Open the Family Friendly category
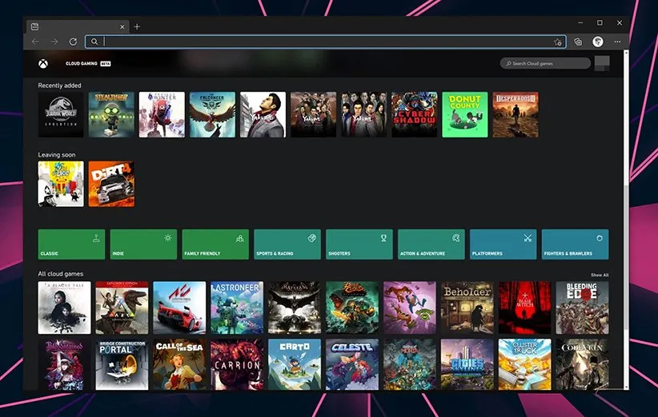Viewport: 658px width, 417px height. point(215,244)
